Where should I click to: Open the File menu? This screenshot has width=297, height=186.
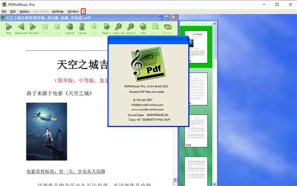(x=4, y=11)
